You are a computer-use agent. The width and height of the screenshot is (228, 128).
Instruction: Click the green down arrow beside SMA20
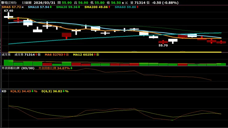(x=79, y=7)
